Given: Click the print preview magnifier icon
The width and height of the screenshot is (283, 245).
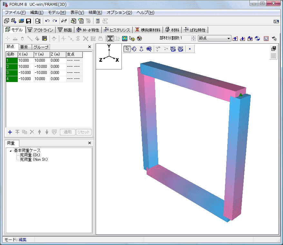Looking at the screenshot, I should click(x=38, y=21).
